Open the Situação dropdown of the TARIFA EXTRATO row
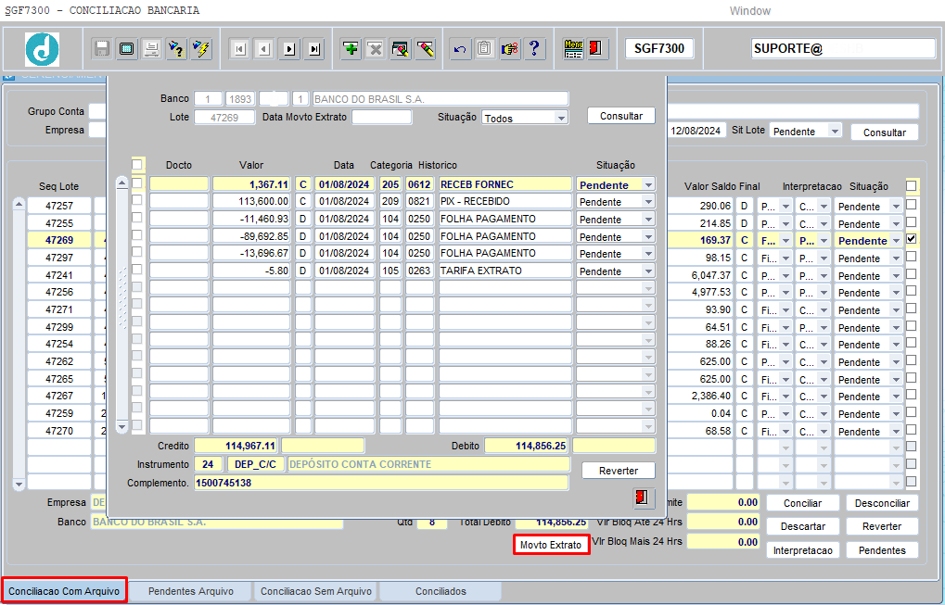The height and width of the screenshot is (605, 945). 648,271
